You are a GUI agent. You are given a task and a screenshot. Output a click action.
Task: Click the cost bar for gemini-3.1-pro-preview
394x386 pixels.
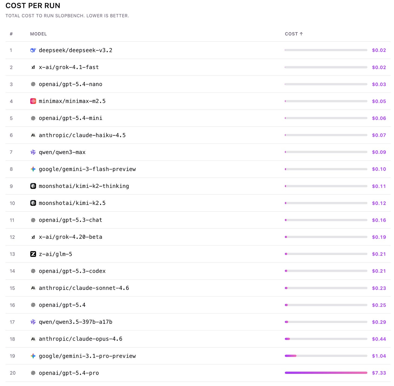(x=326, y=356)
